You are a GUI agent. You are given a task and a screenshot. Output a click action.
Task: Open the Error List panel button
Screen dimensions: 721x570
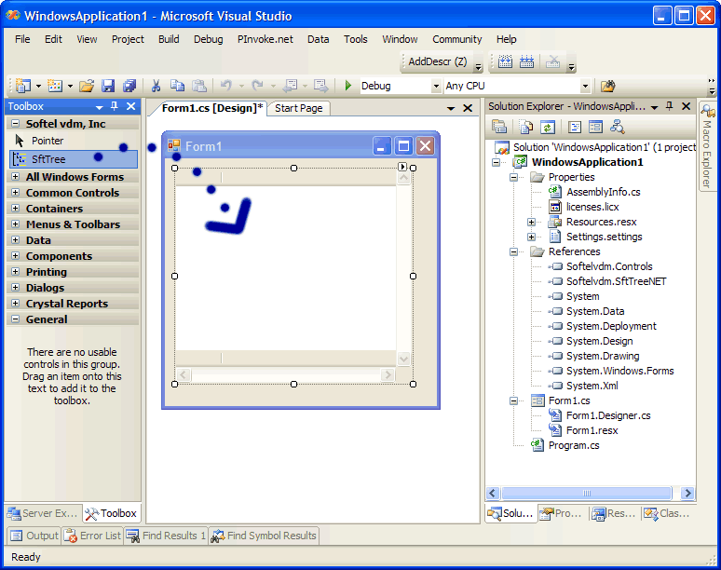coord(92,536)
